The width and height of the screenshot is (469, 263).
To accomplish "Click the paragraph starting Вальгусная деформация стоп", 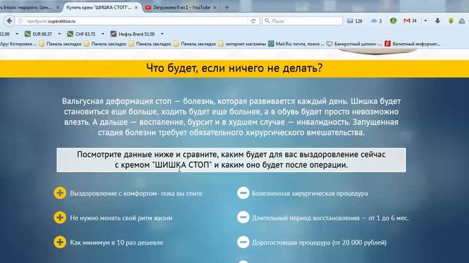I will point(232,117).
